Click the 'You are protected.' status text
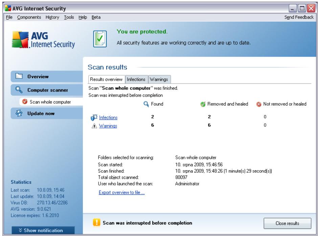 coord(142,32)
